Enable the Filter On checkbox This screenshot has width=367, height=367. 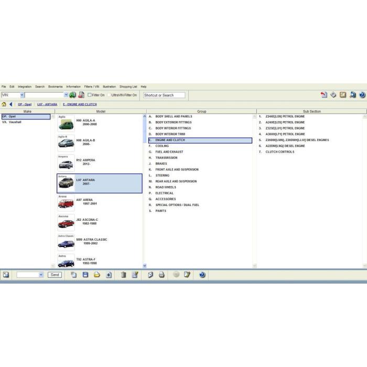point(90,95)
